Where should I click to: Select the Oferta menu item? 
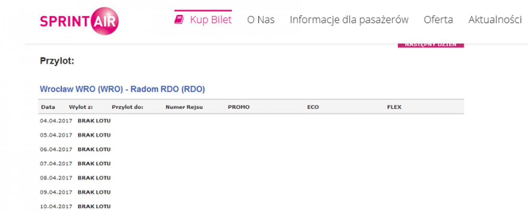pos(438,20)
